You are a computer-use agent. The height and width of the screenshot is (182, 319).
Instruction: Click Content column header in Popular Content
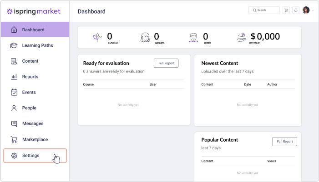click(207, 161)
